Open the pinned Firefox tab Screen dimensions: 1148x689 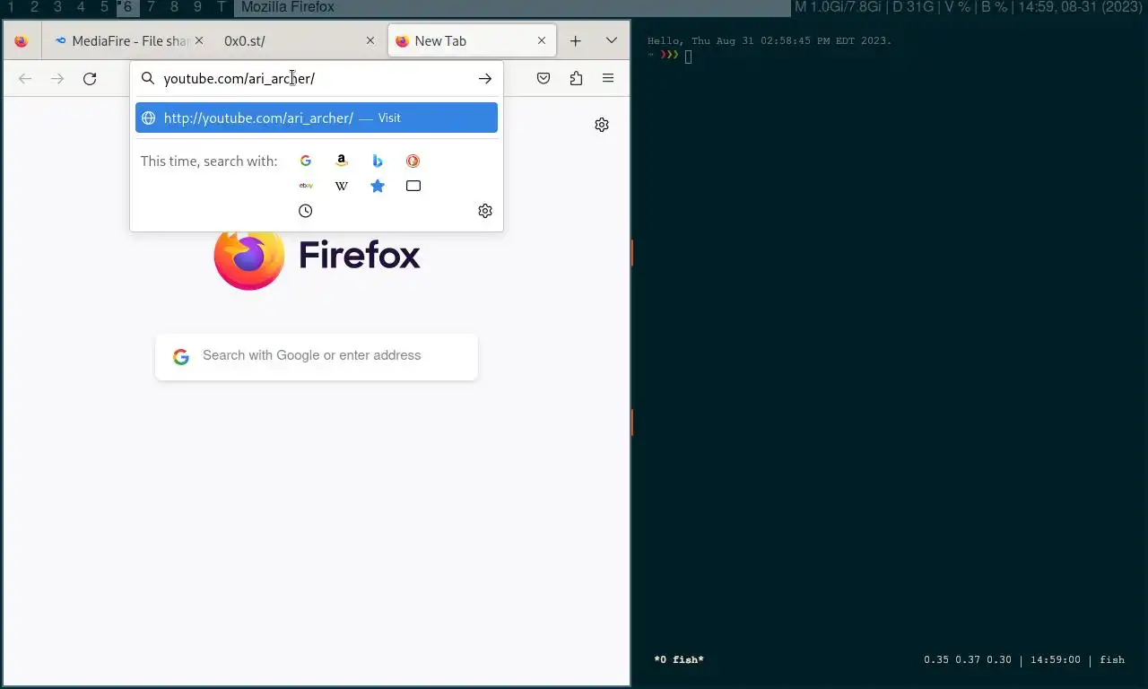[x=22, y=41]
